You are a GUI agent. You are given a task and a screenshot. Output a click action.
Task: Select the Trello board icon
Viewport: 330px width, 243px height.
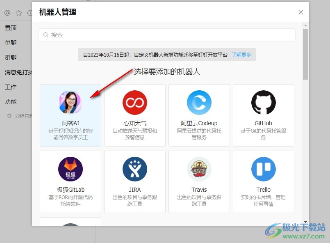[264, 169]
